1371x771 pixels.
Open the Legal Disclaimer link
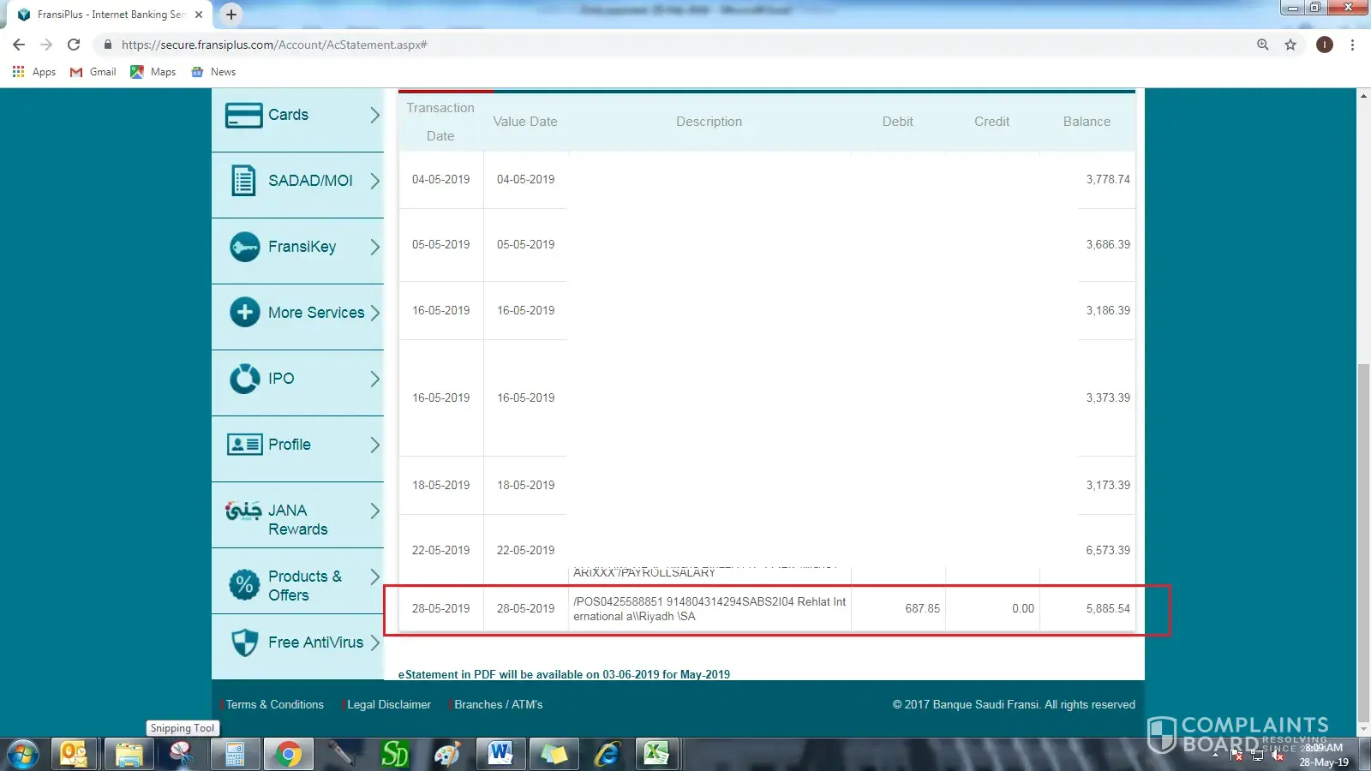[388, 704]
